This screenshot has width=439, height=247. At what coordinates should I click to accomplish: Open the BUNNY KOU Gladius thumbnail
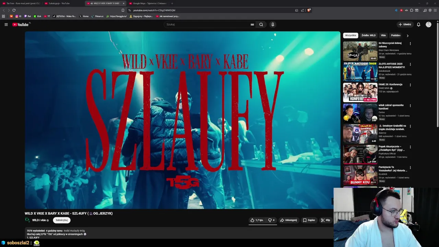point(360,175)
